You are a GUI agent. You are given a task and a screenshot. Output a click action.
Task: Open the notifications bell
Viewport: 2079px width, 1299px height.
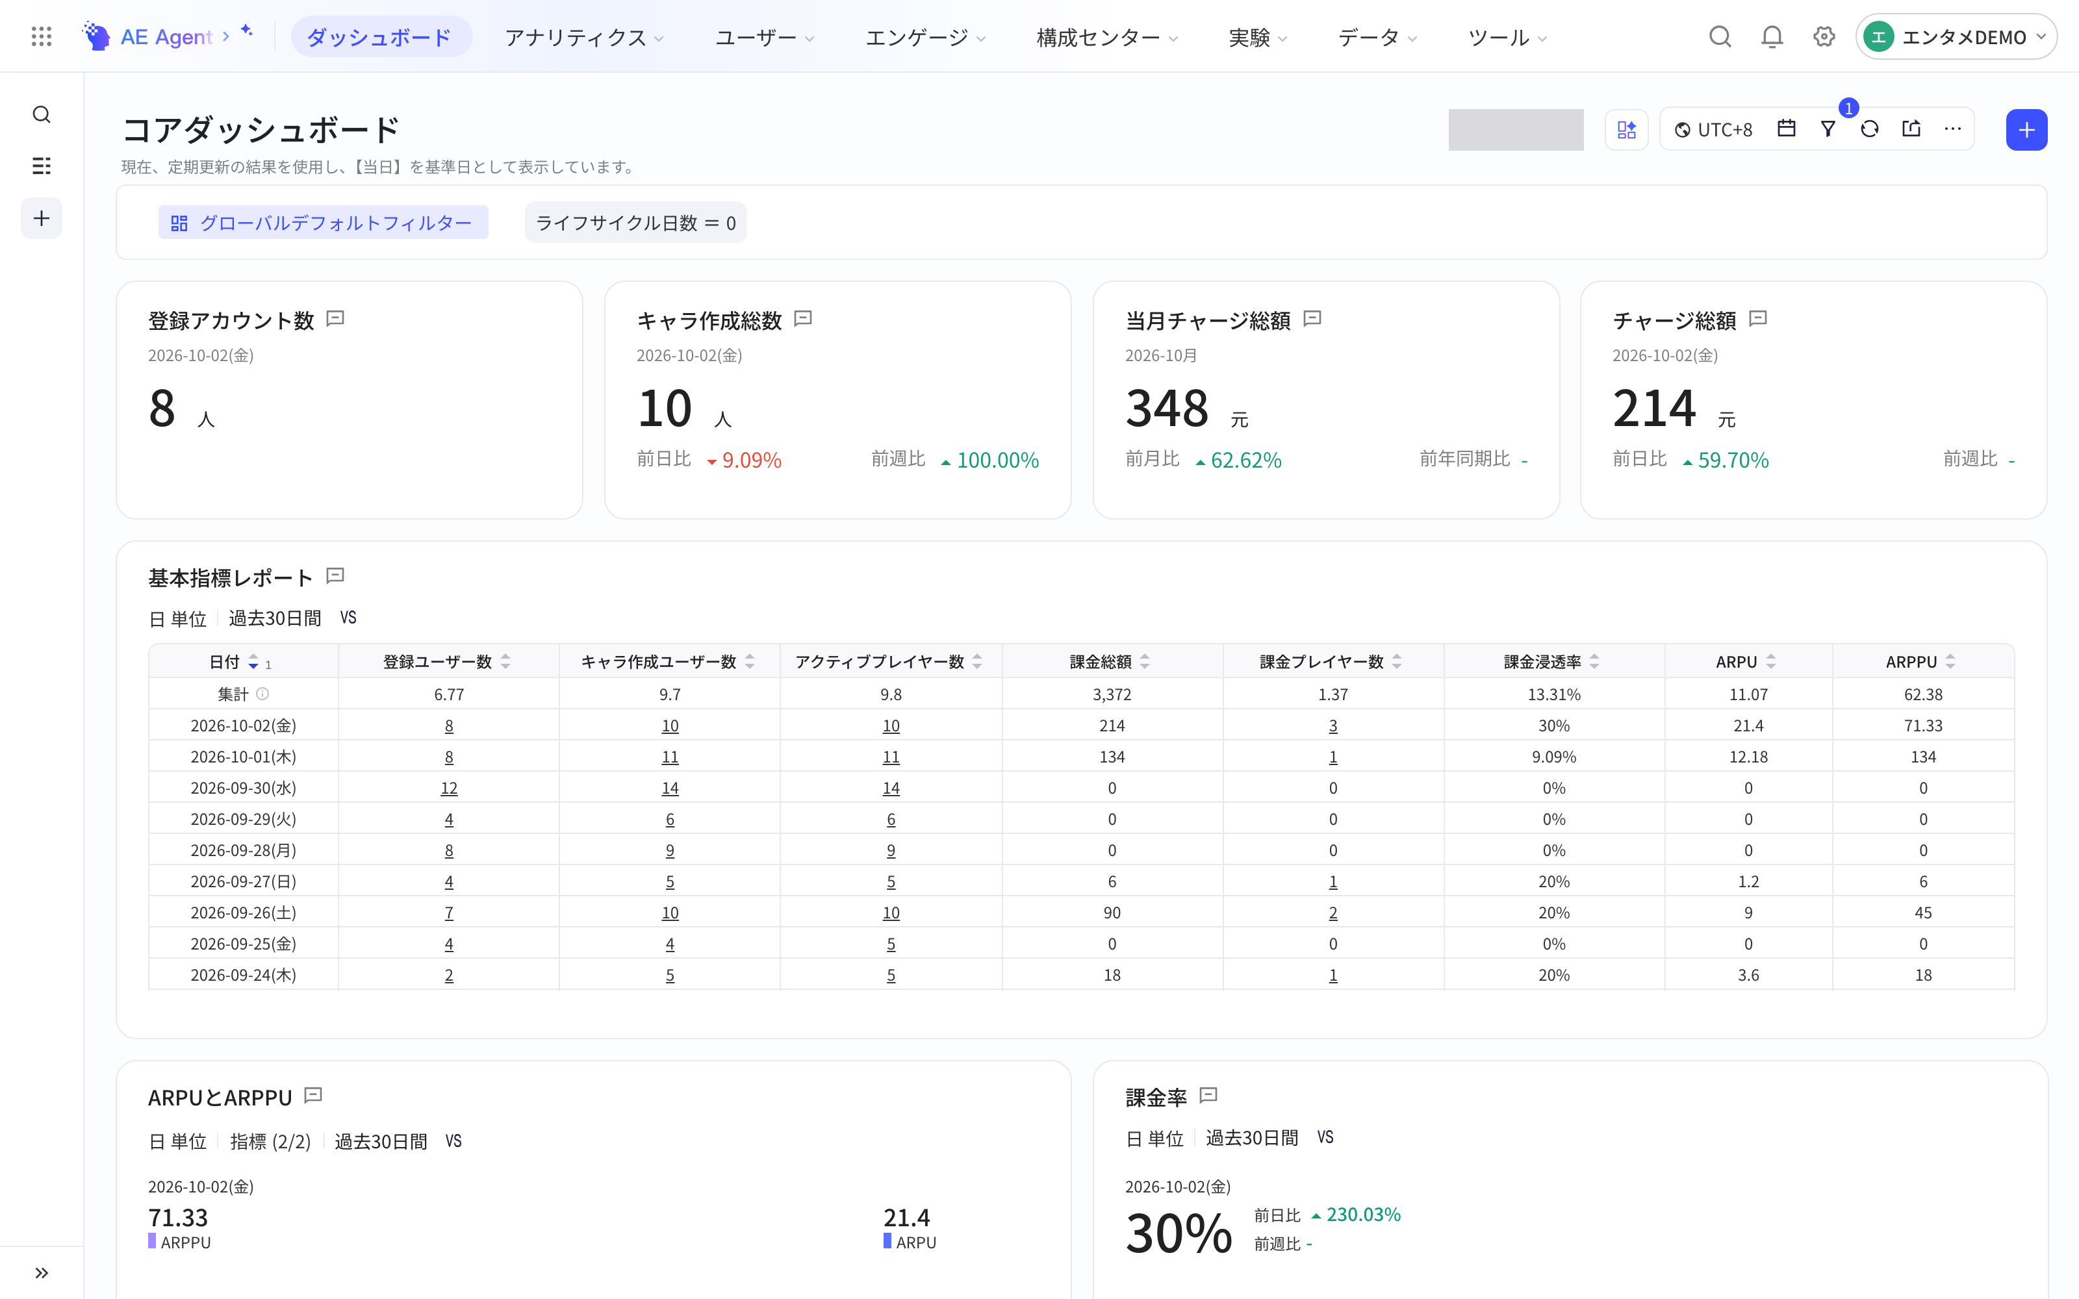1772,36
